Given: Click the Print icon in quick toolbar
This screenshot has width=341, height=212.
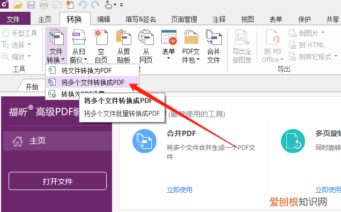Looking at the screenshot, I should [x=44, y=4].
